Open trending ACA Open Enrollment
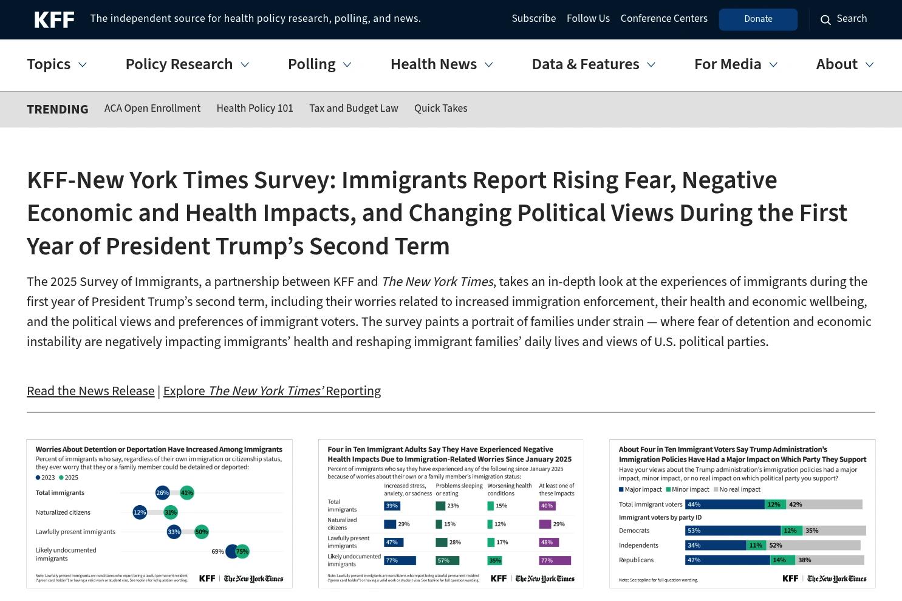902x601 pixels. point(152,109)
